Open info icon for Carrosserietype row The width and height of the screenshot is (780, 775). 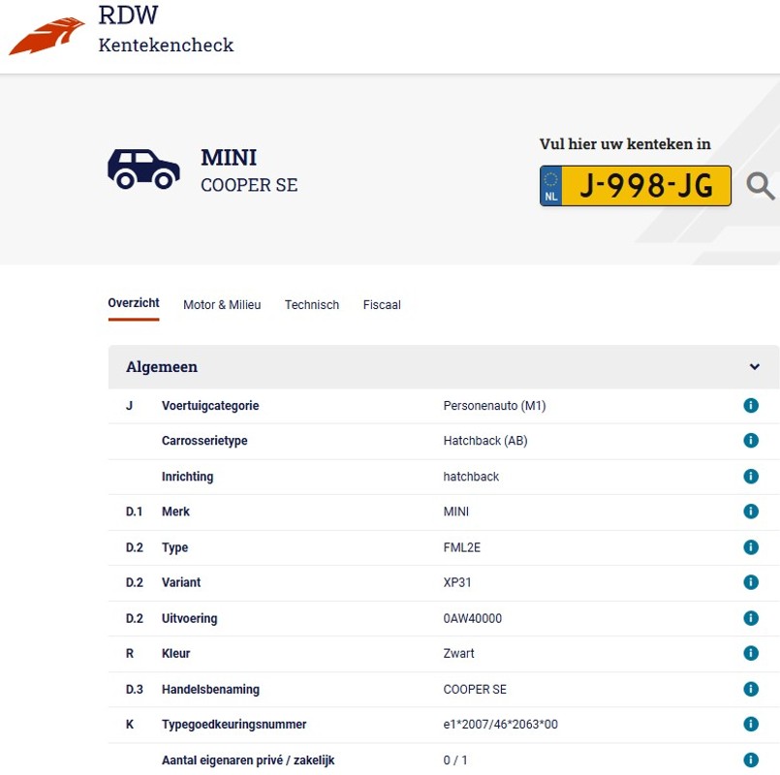click(x=751, y=440)
